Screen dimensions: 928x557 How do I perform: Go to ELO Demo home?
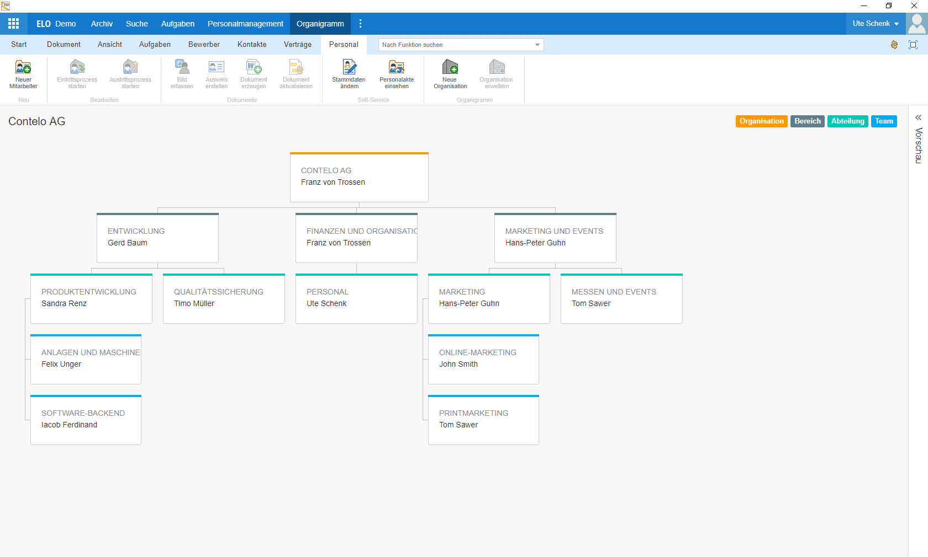point(56,24)
